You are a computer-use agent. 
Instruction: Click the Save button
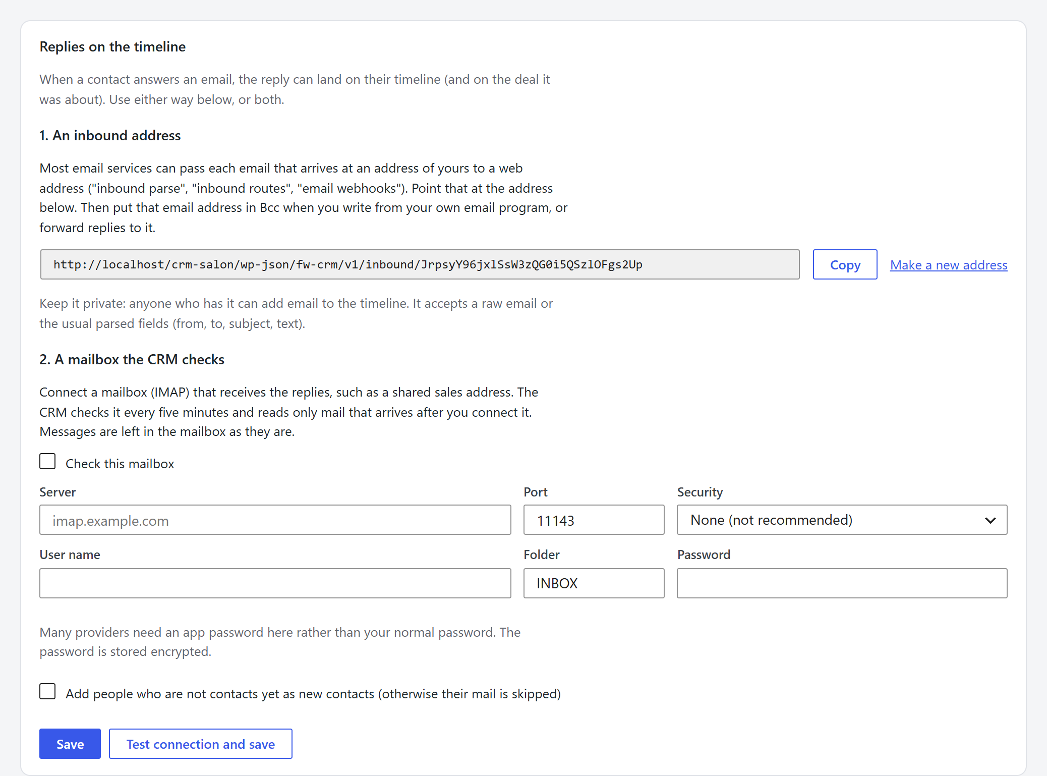tap(70, 744)
